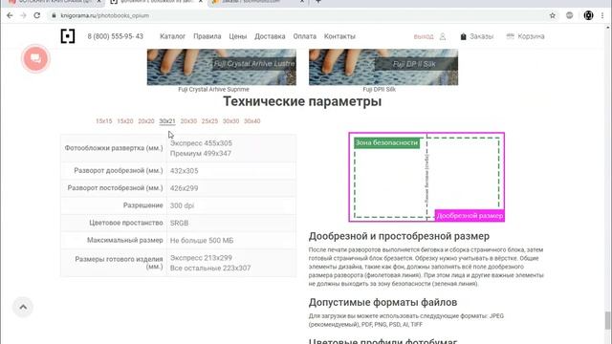Click the Выход logout link
The image size is (612, 344).
pyautogui.click(x=424, y=36)
